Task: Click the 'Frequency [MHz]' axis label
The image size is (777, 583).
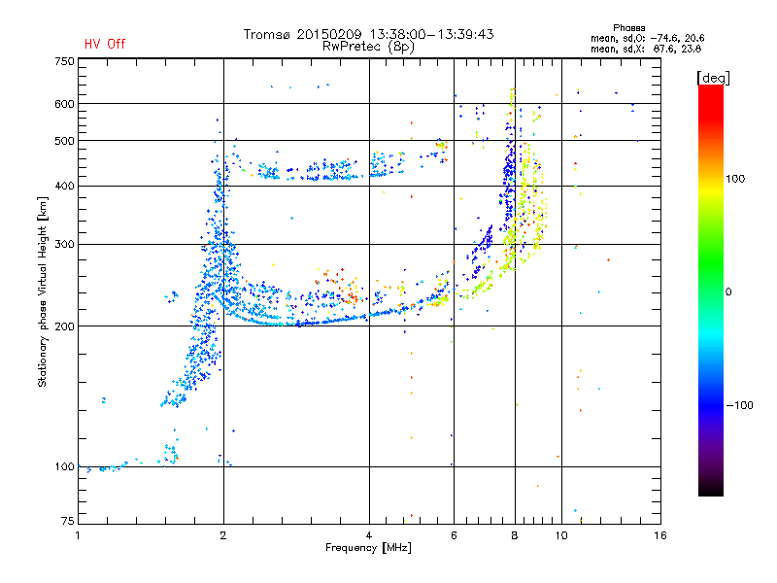Action: tap(368, 548)
